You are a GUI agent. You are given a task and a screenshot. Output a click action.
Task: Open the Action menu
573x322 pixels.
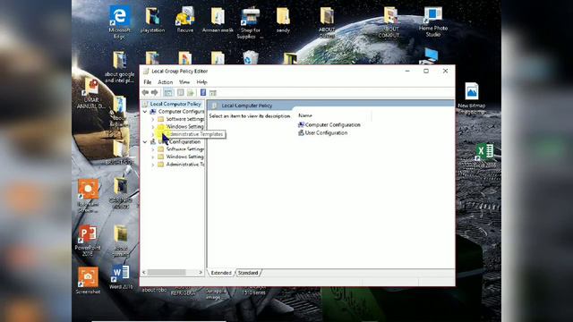click(165, 82)
